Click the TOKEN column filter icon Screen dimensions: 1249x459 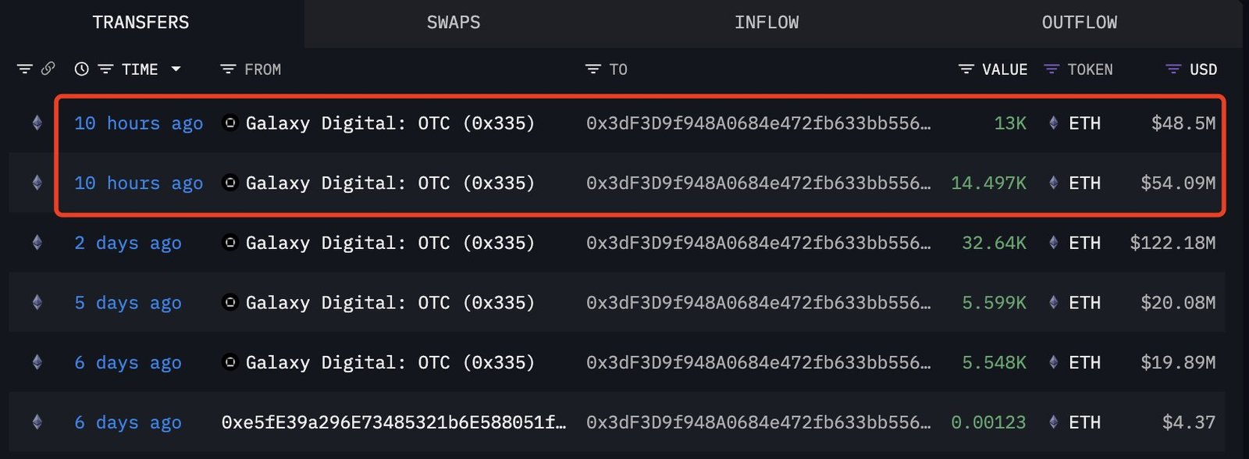click(x=1052, y=69)
